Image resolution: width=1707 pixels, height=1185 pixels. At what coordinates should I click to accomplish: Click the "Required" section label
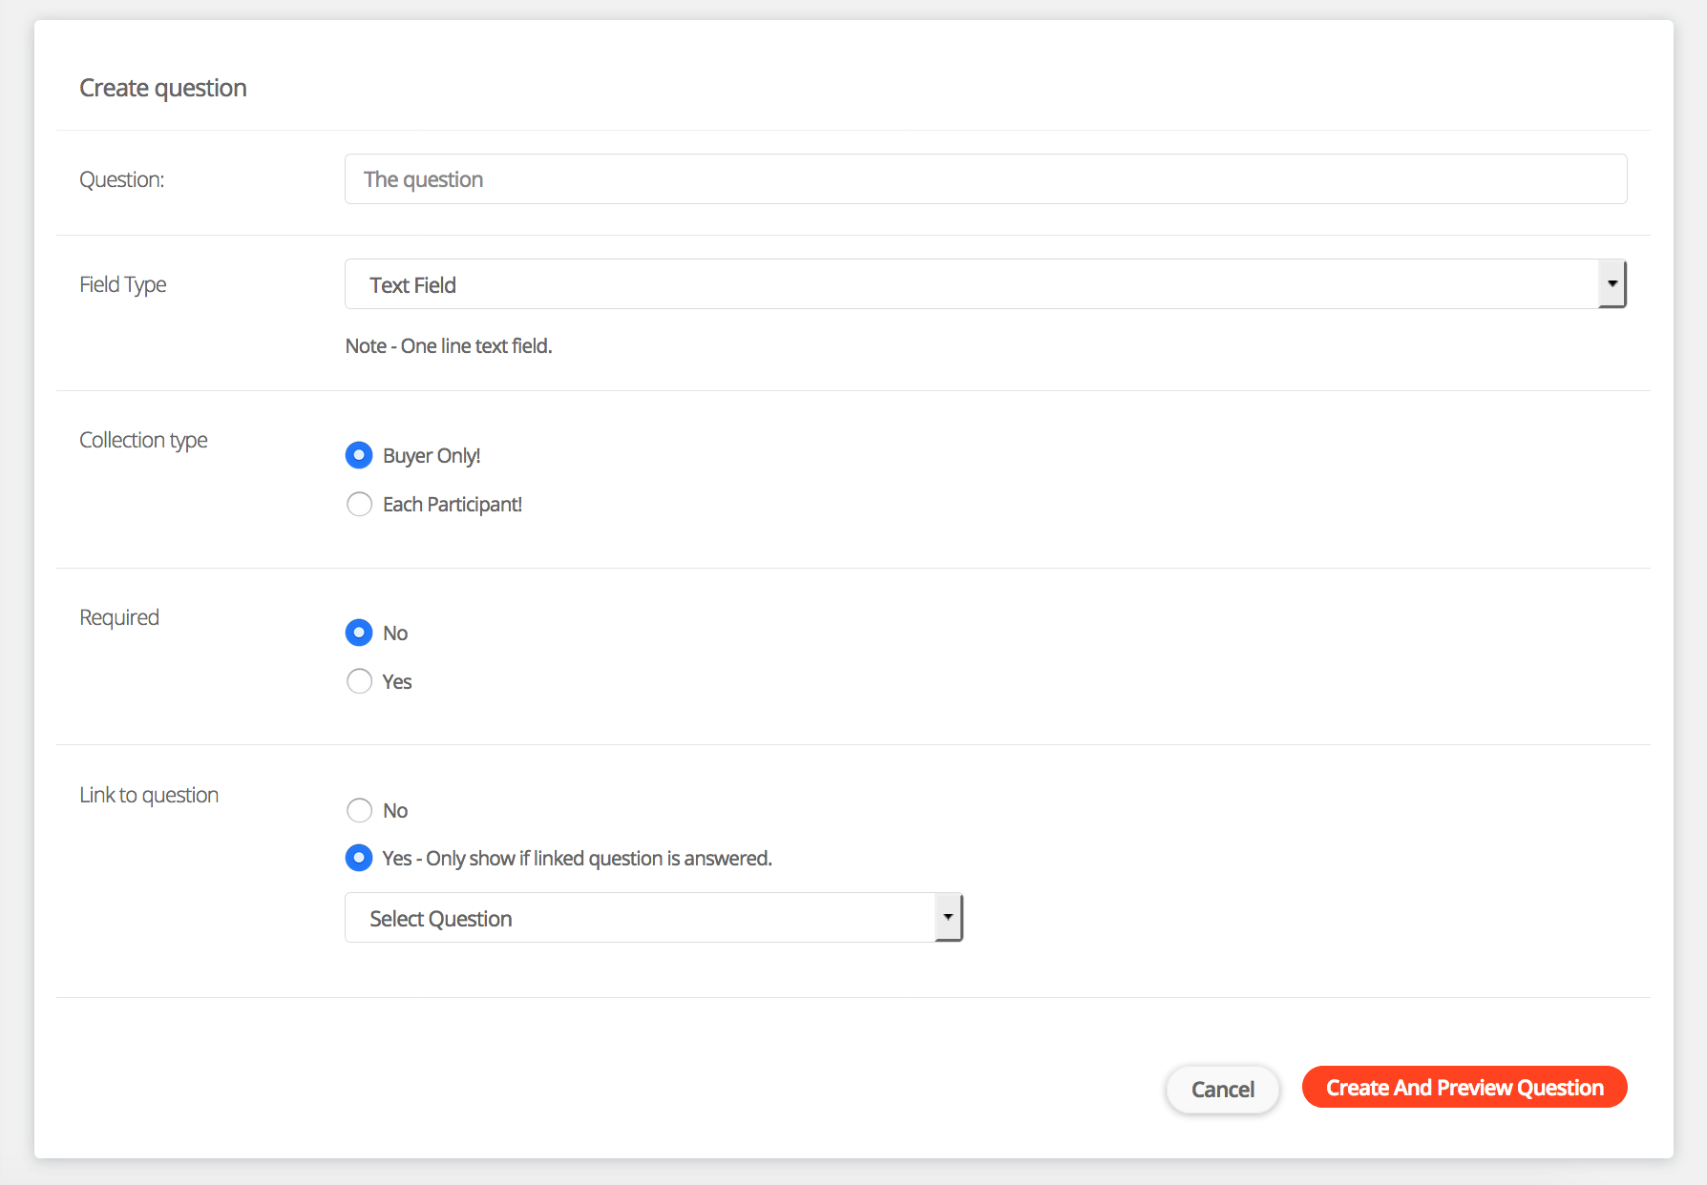point(119,617)
